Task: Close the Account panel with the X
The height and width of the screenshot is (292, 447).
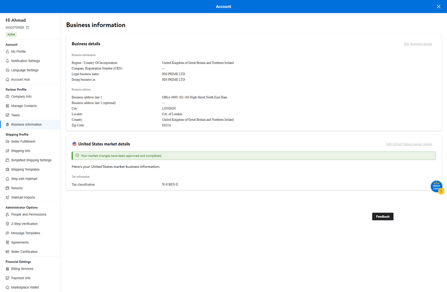Action: click(x=438, y=6)
